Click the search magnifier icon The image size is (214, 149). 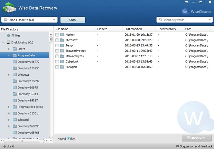pos(161,20)
